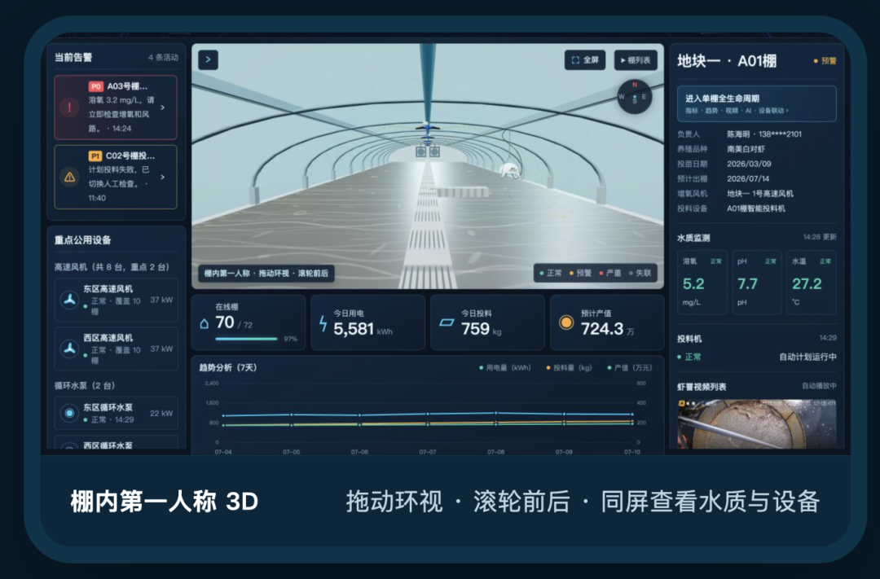Toggle 投料量 (kg) legend in trend chart
The image size is (880, 579).
tap(569, 368)
